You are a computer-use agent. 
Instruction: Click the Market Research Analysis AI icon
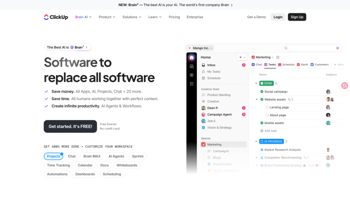pyautogui.click(x=261, y=150)
